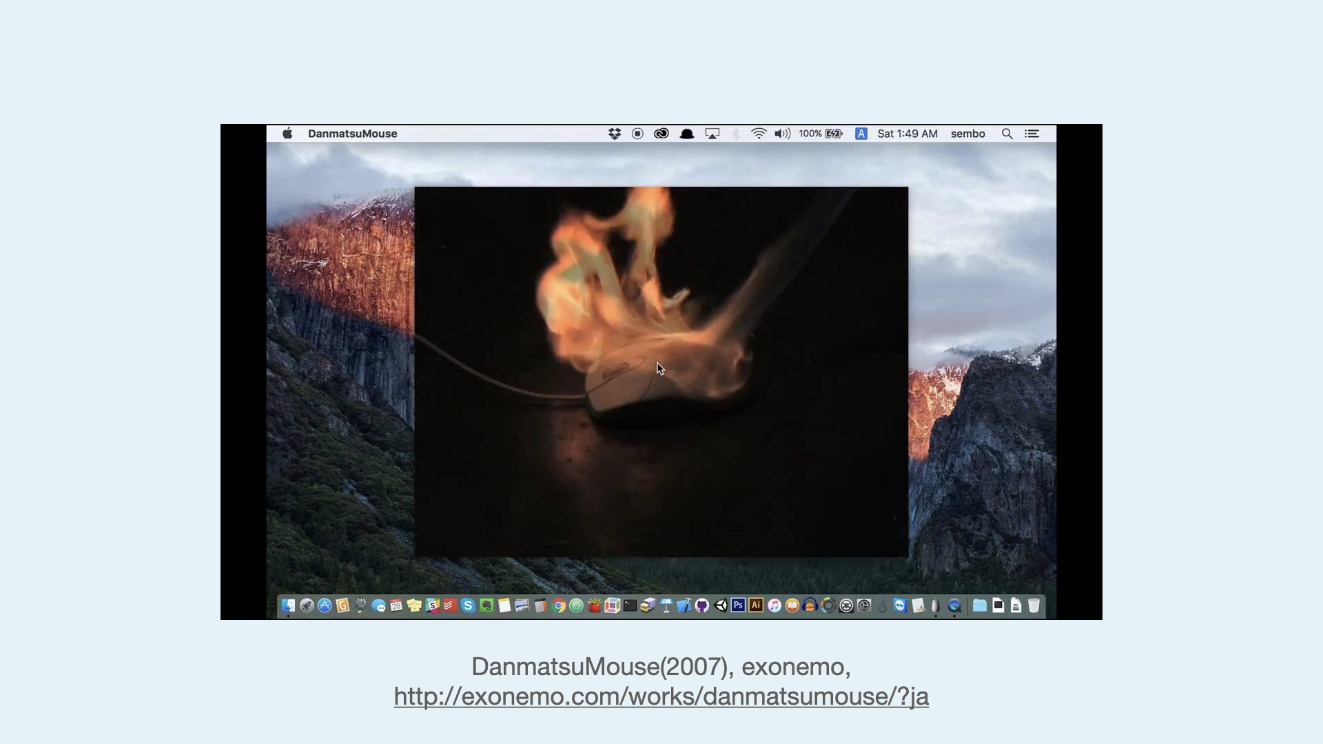Image resolution: width=1323 pixels, height=744 pixels.
Task: Open Google Chrome in the Dock
Action: click(559, 606)
